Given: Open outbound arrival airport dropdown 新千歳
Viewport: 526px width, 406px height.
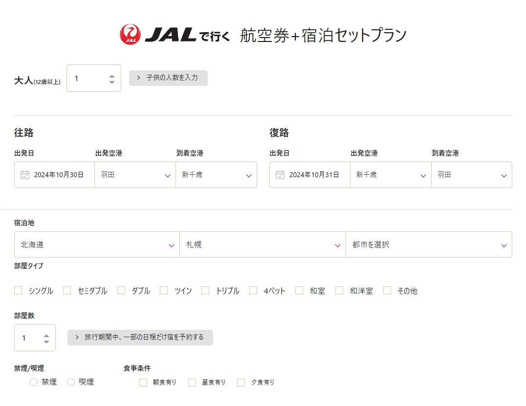Looking at the screenshot, I should pyautogui.click(x=217, y=175).
